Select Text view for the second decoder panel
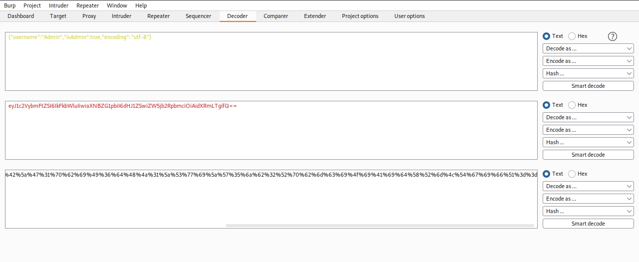Viewport: 639px width, 262px height. pyautogui.click(x=547, y=105)
